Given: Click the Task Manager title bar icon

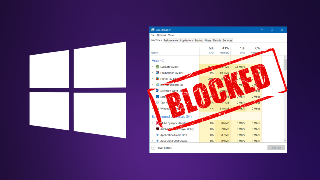Looking at the screenshot, I should click(153, 30).
